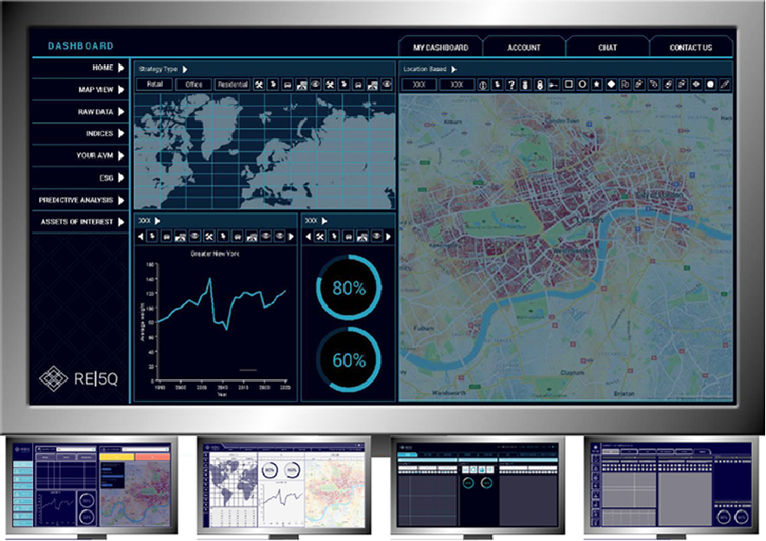Select the Retail strategy button
The image size is (766, 541).
(x=153, y=85)
